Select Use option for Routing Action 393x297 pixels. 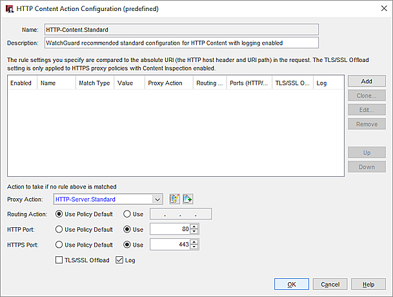[x=126, y=214]
